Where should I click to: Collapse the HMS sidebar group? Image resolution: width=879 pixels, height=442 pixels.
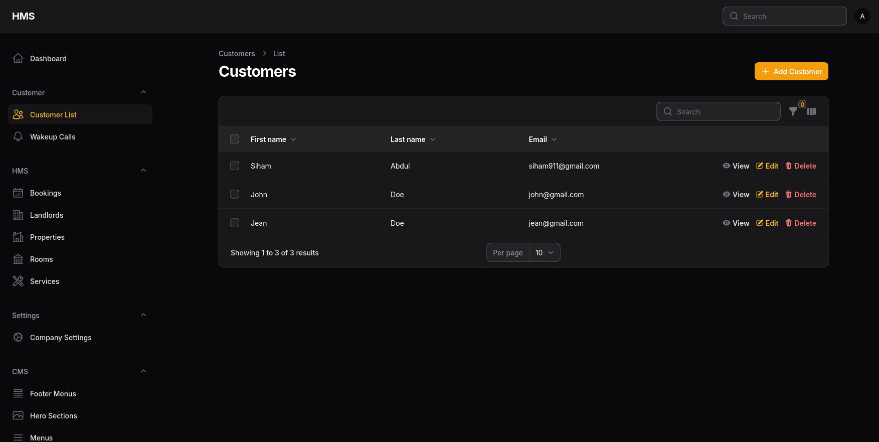pyautogui.click(x=143, y=171)
